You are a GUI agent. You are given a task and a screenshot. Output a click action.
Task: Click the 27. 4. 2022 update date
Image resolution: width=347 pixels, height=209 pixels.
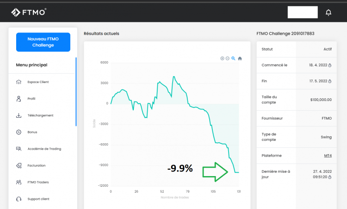(322, 171)
